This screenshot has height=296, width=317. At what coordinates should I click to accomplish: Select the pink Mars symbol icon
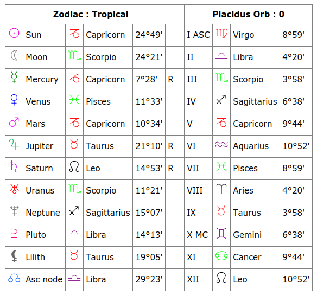[14, 122]
